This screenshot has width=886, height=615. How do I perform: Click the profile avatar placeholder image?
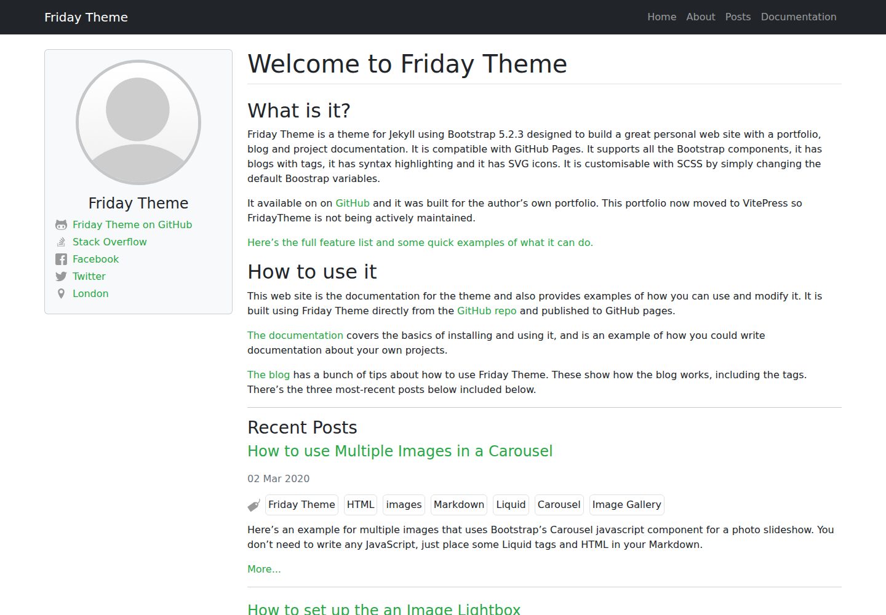coord(138,122)
